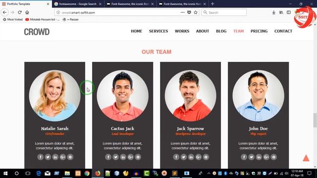Viewport: 317px width, 178px height.
Task: Open Cactus Jack's Facebook icon
Action: point(108,157)
